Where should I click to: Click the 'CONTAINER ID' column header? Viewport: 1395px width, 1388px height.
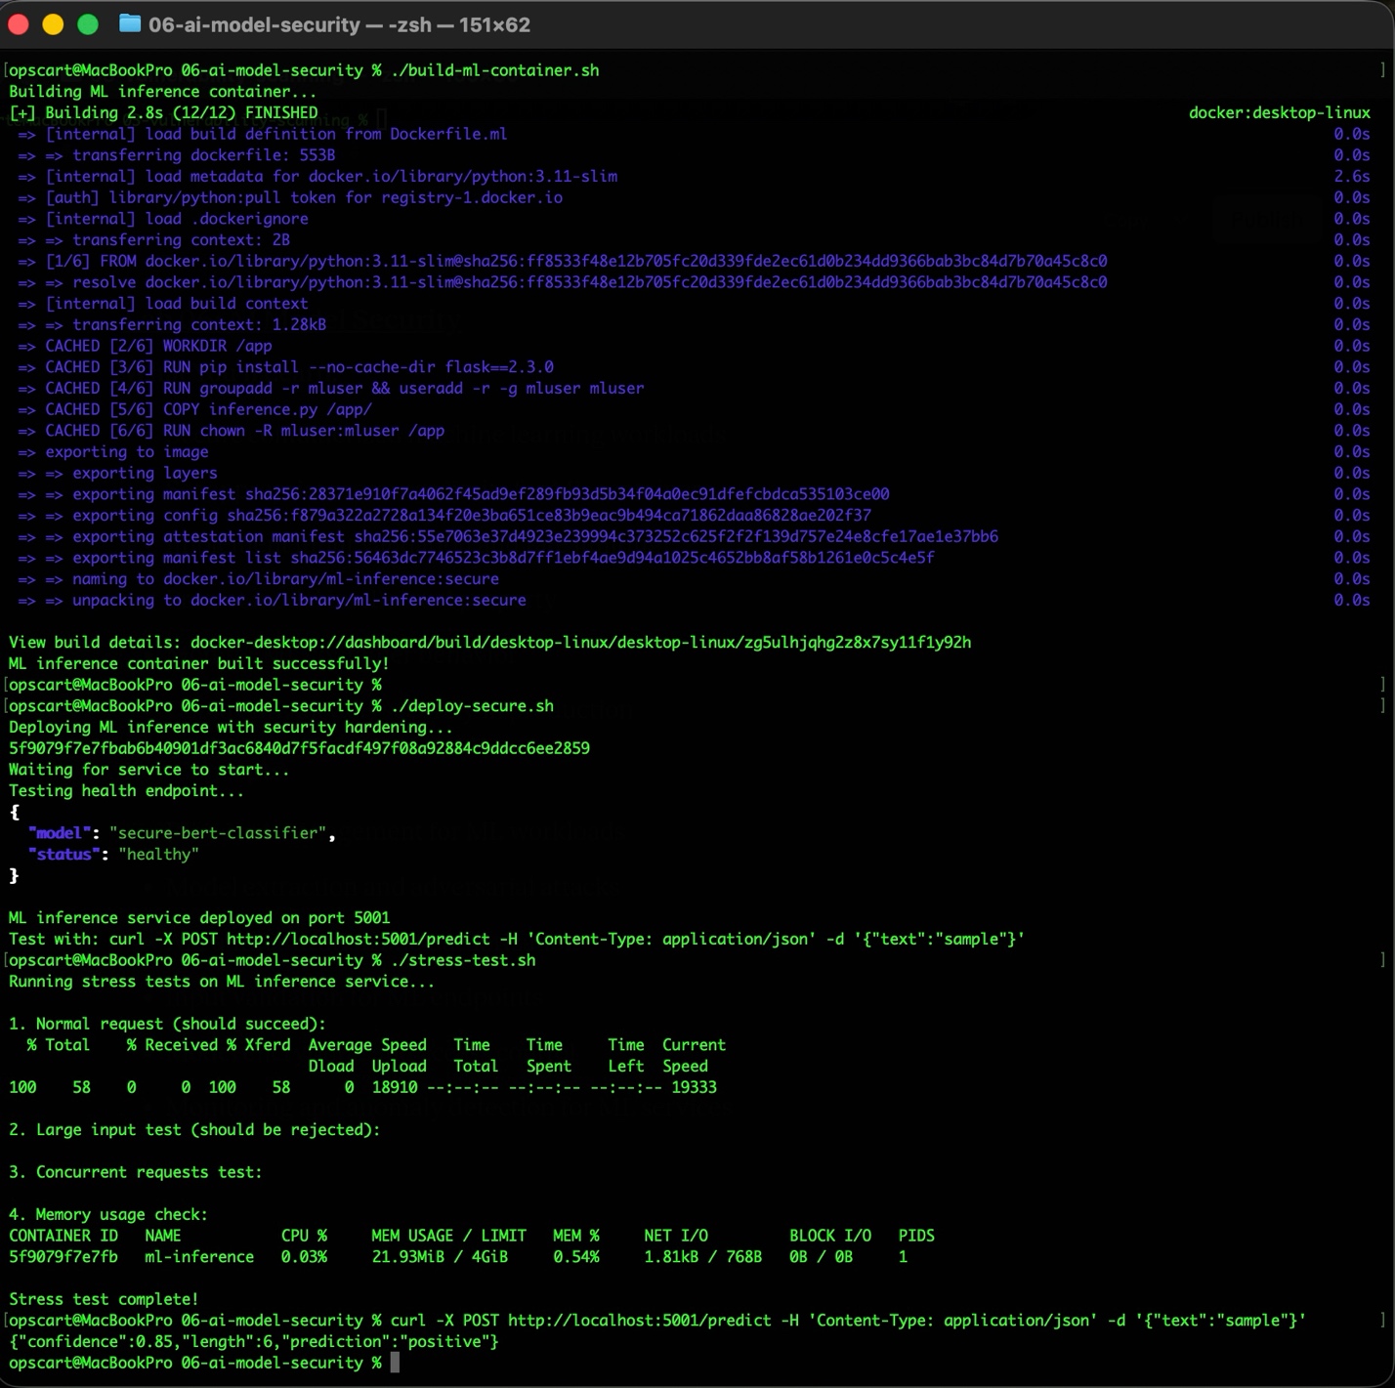coord(63,1236)
